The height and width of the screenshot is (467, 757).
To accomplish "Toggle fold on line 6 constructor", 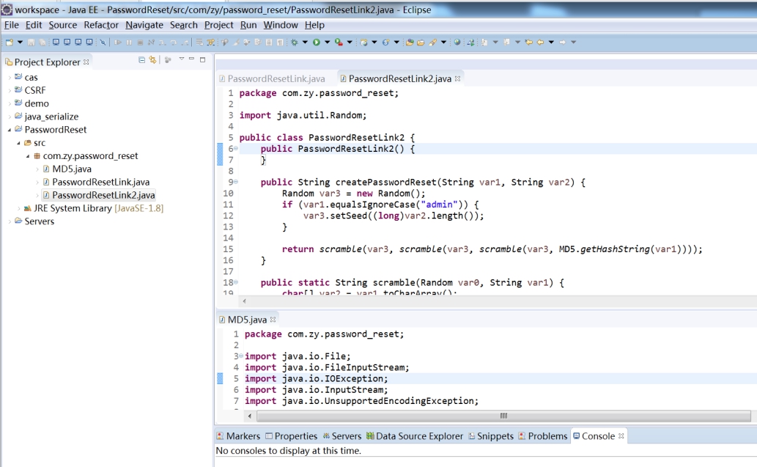I will [x=236, y=148].
